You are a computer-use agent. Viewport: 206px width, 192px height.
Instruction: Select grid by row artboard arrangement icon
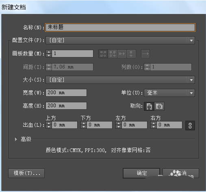103,54
